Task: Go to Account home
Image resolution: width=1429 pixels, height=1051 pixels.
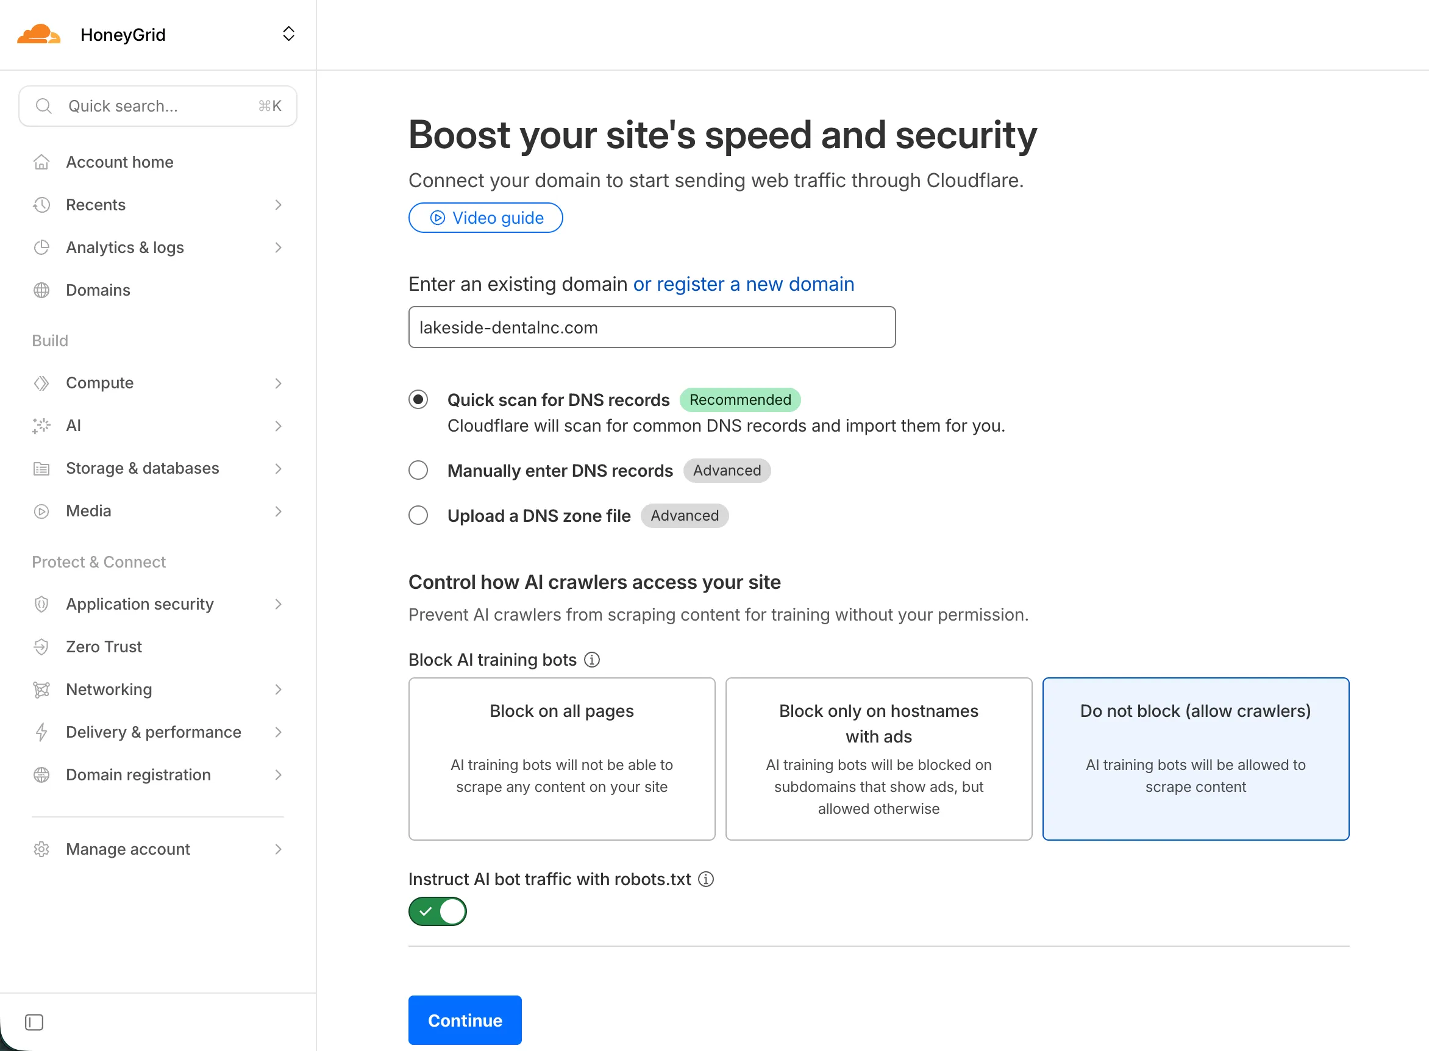Action: pyautogui.click(x=119, y=162)
